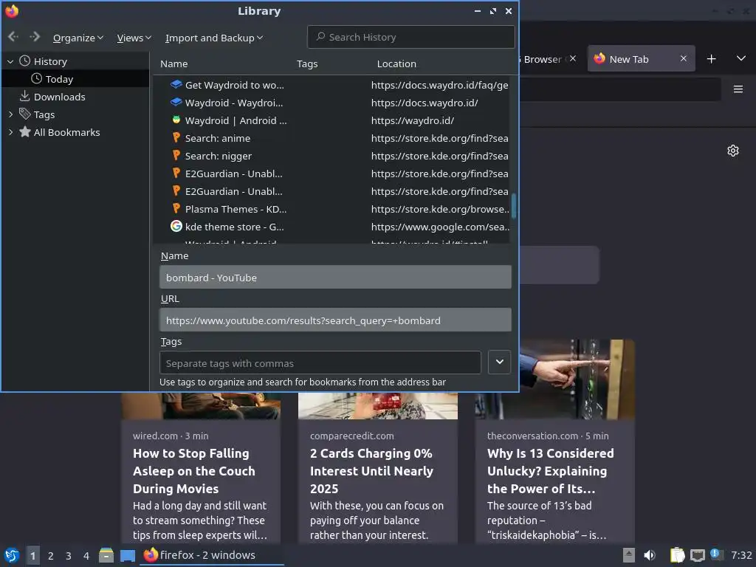756x567 pixels.
Task: Open the Import and Backup menu
Action: pyautogui.click(x=213, y=38)
